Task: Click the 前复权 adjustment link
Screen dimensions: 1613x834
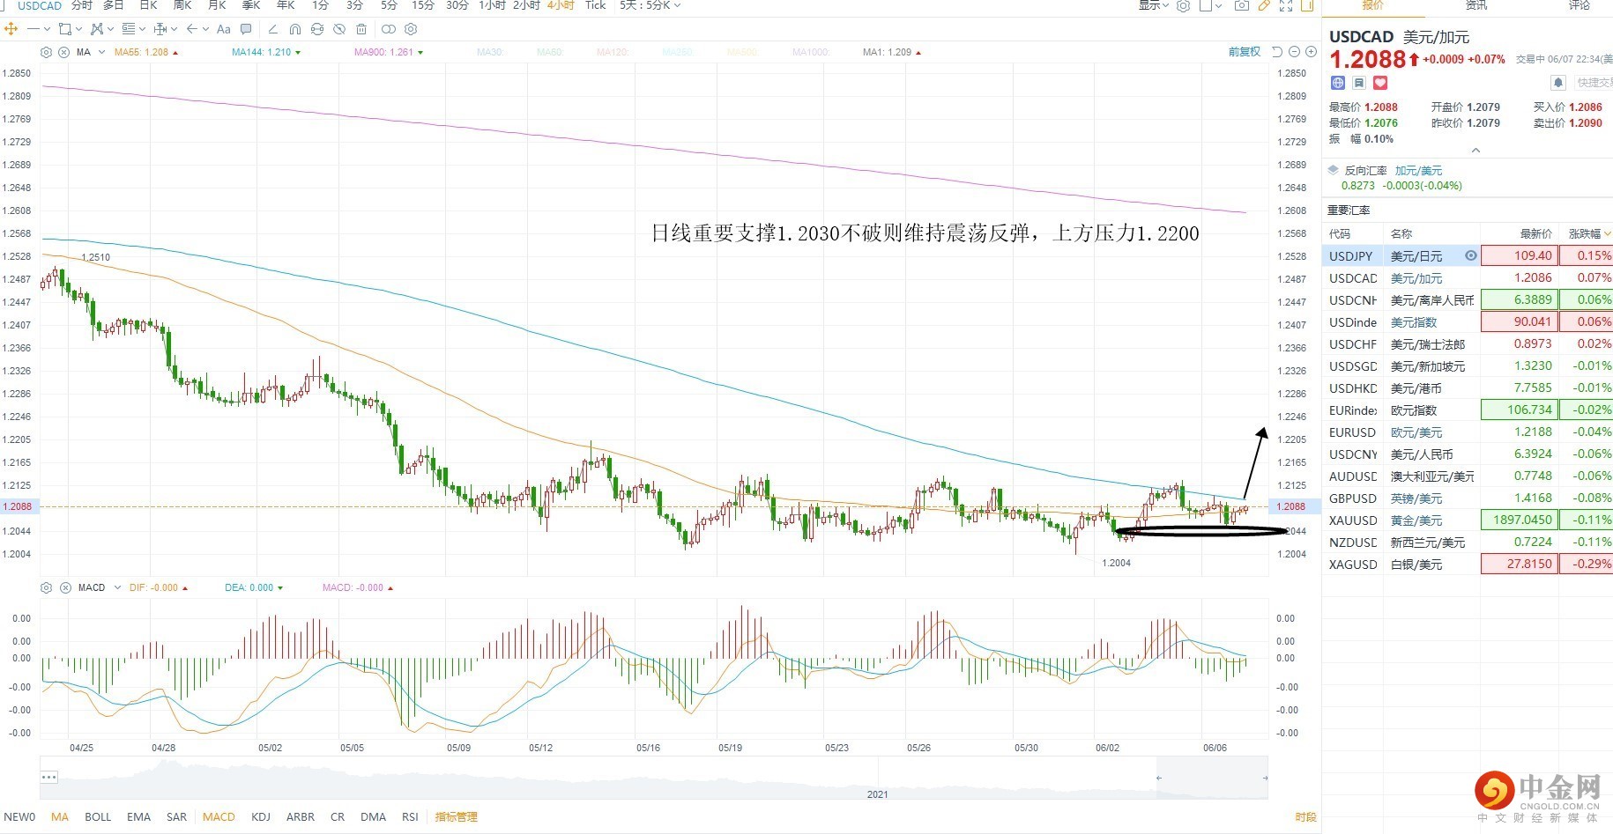Action: click(1245, 52)
